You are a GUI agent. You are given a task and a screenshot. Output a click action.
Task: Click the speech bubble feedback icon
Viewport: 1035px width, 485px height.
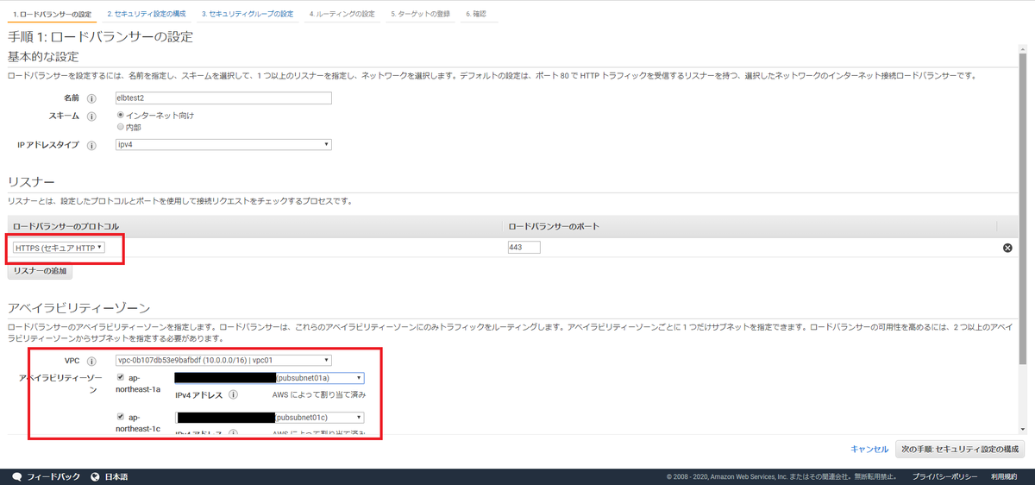coord(17,476)
